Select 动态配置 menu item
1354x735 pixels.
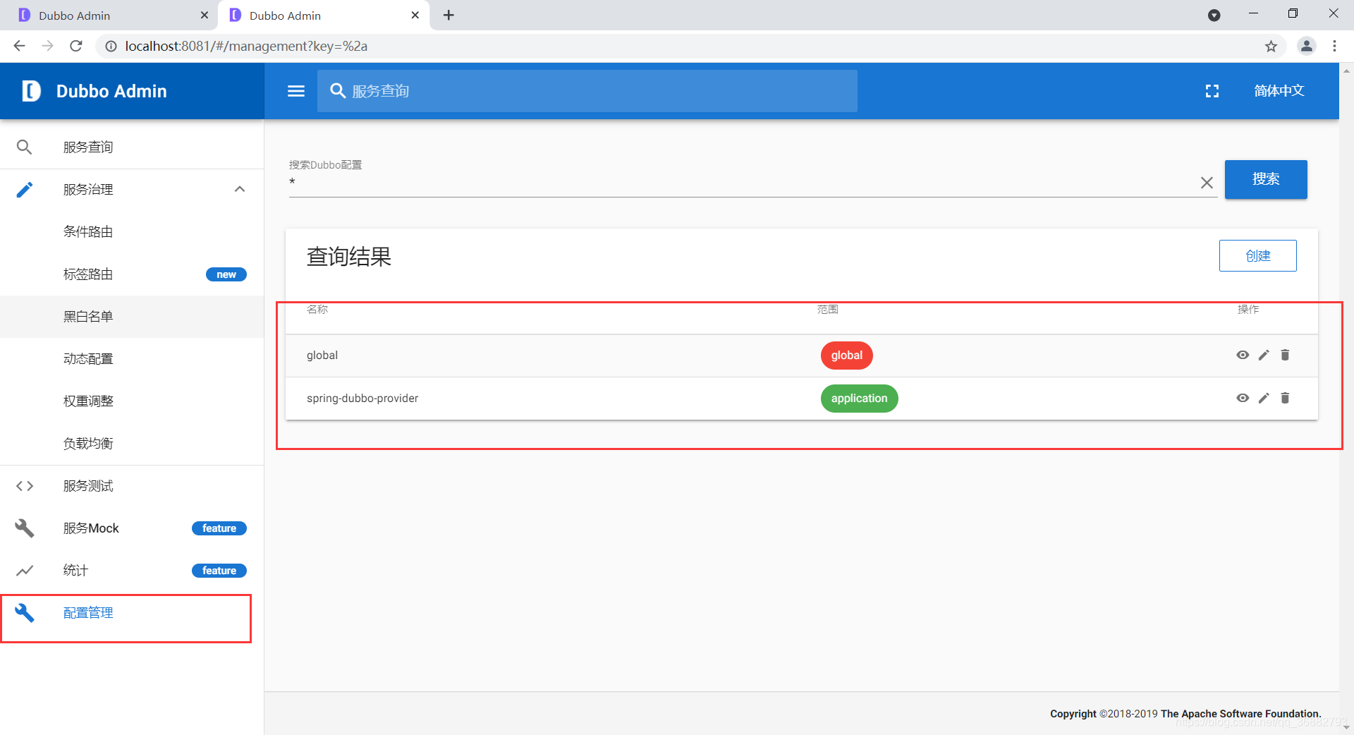pos(132,359)
